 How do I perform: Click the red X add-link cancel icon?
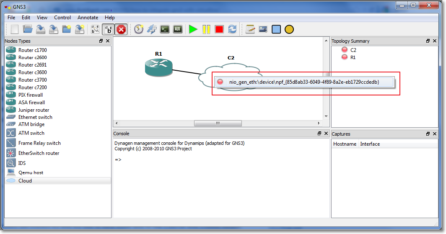[121, 29]
